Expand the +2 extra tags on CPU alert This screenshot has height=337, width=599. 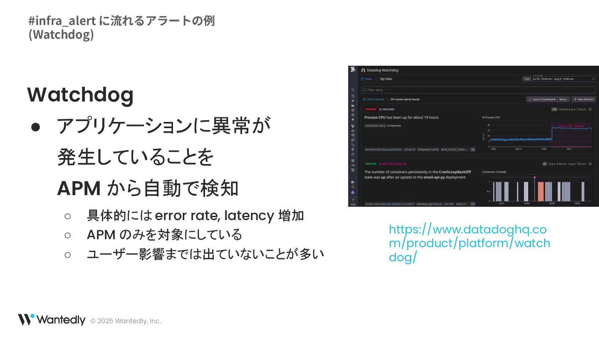point(473,149)
